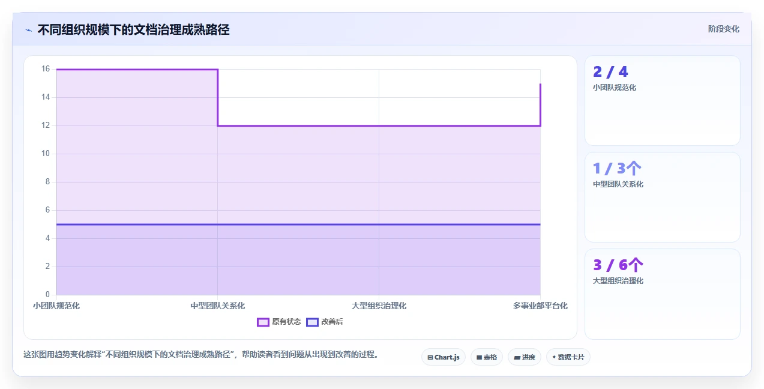Click the 2 / 4 value
Image resolution: width=764 pixels, height=389 pixels.
[610, 72]
